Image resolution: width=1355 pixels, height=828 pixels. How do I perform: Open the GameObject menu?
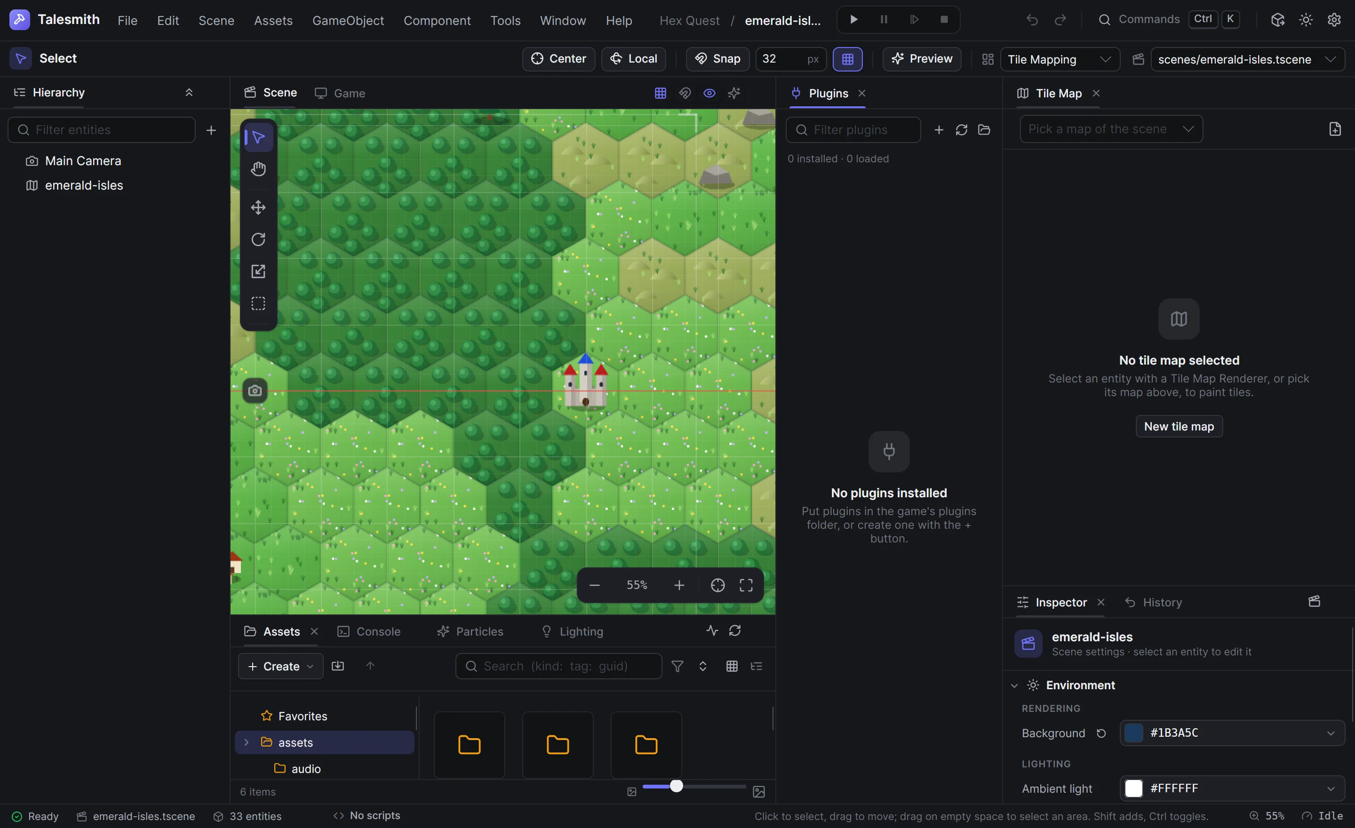(x=348, y=20)
